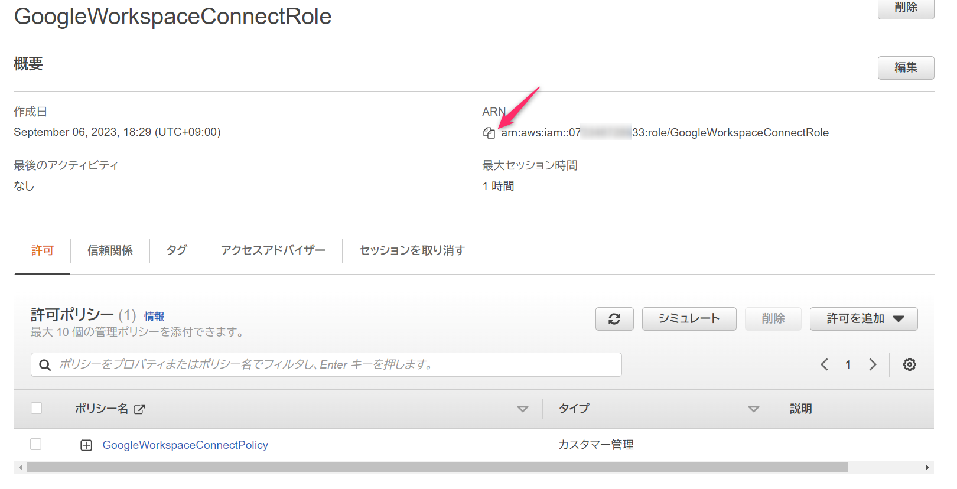957x489 pixels.
Task: Select all policies checkbox in header
Action: pos(36,408)
